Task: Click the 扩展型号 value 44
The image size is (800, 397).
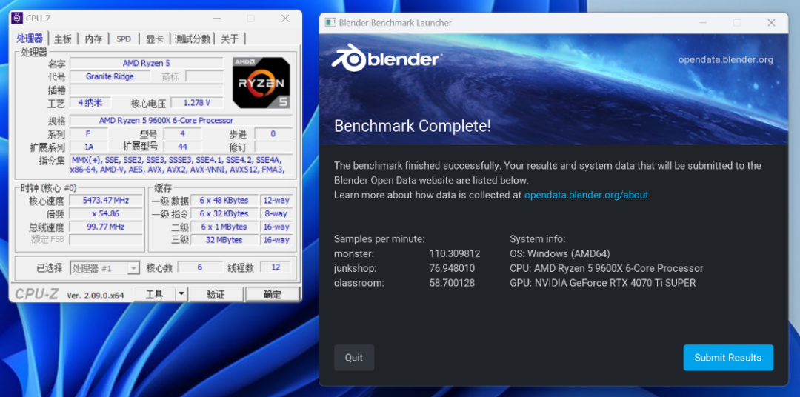Action: (183, 147)
